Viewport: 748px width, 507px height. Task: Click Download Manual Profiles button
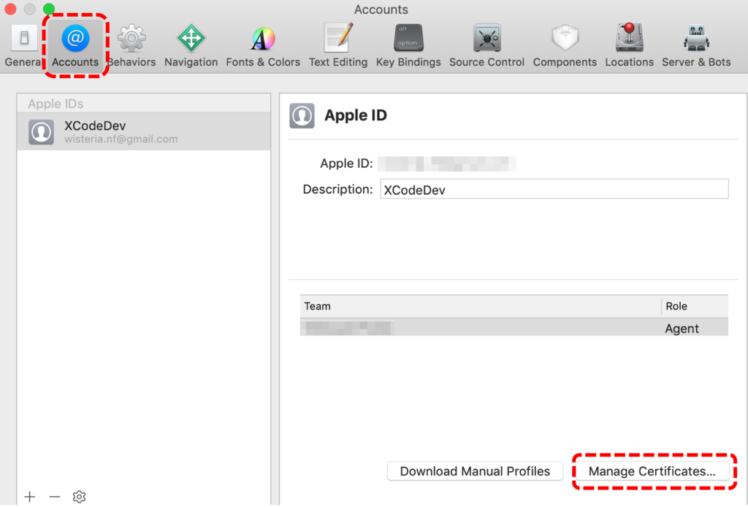click(475, 471)
